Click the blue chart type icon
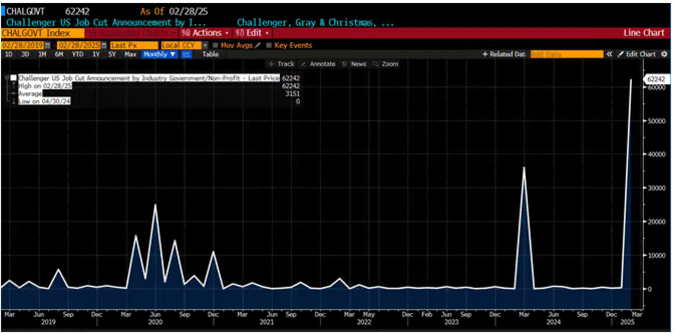Viewport: 675px width, 333px height. tap(186, 54)
